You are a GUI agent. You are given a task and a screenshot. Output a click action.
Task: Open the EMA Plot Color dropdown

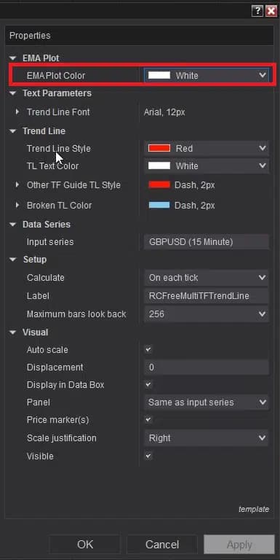207,75
